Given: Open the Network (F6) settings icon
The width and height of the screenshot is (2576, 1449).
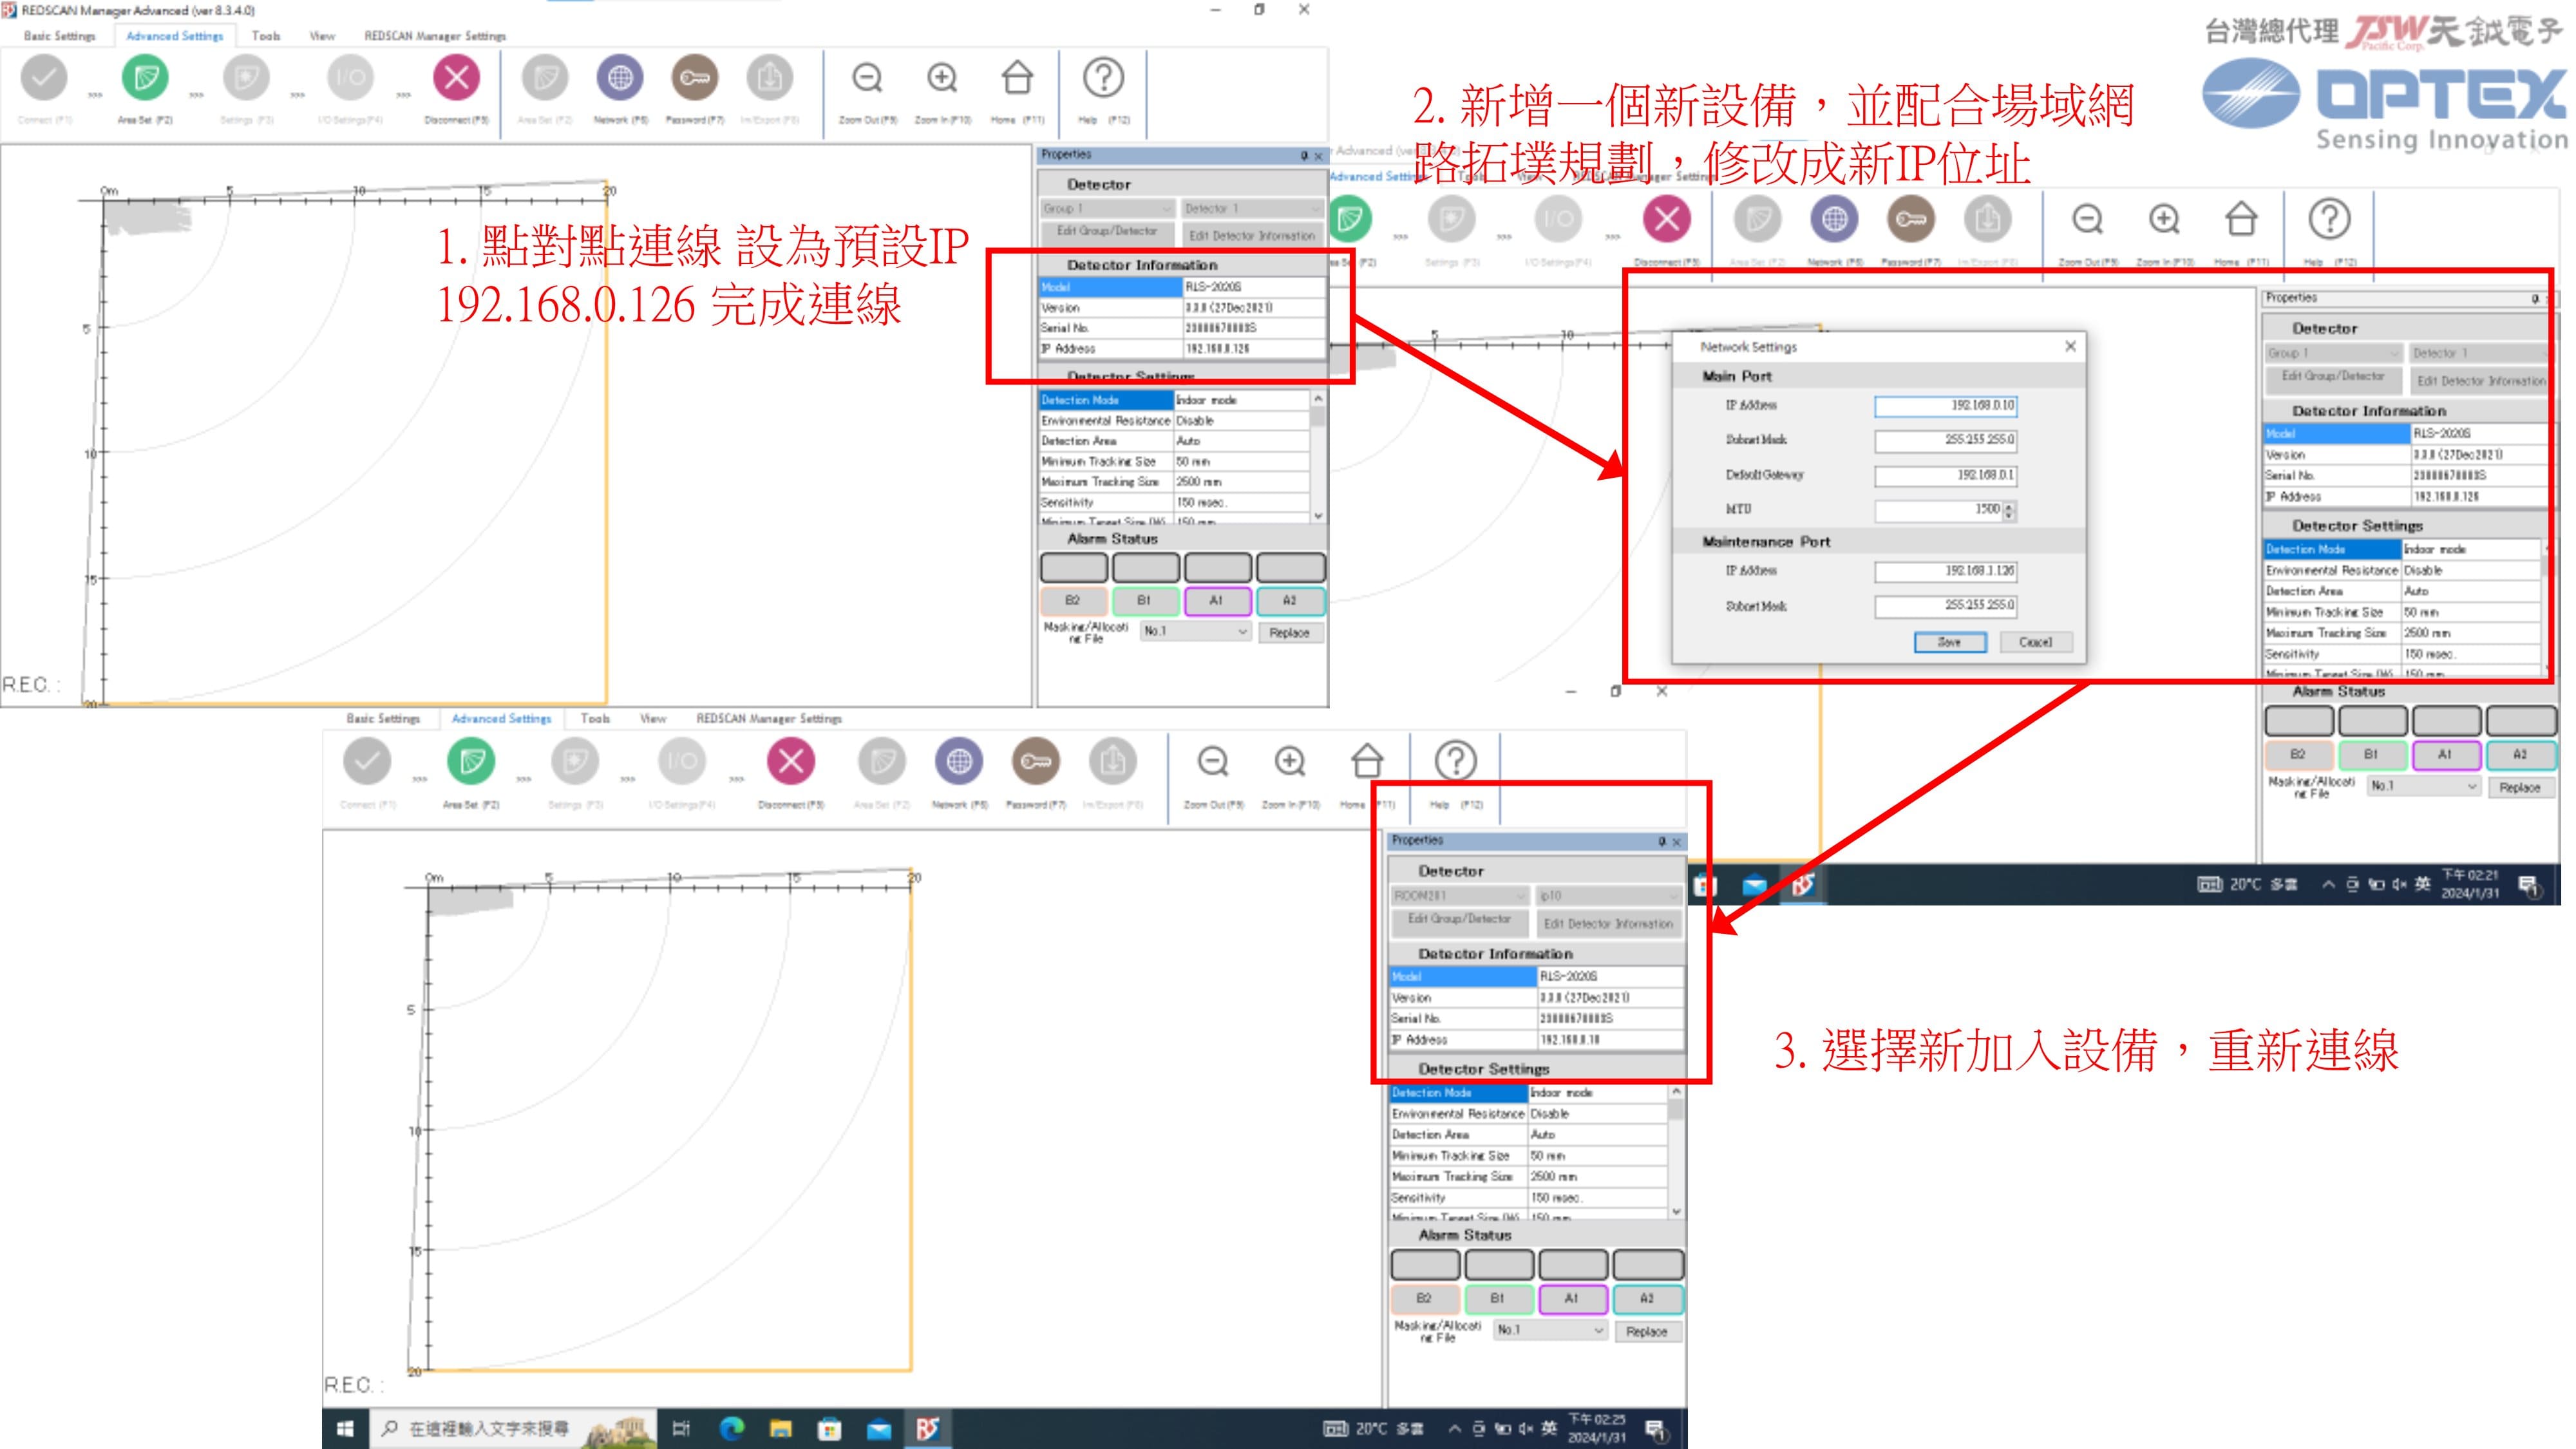Looking at the screenshot, I should click(x=620, y=78).
